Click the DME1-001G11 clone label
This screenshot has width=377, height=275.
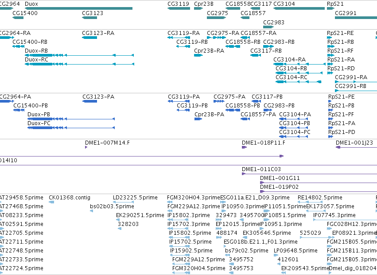(x=280, y=178)
